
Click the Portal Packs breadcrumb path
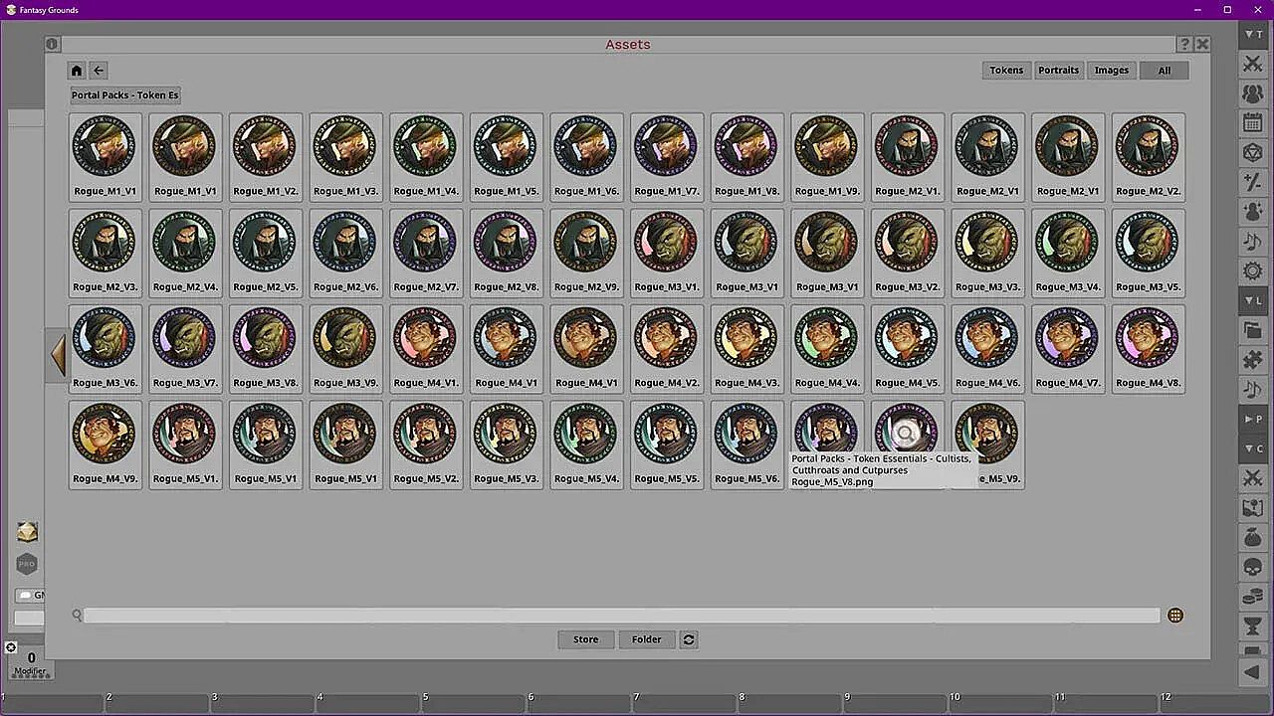tap(125, 95)
